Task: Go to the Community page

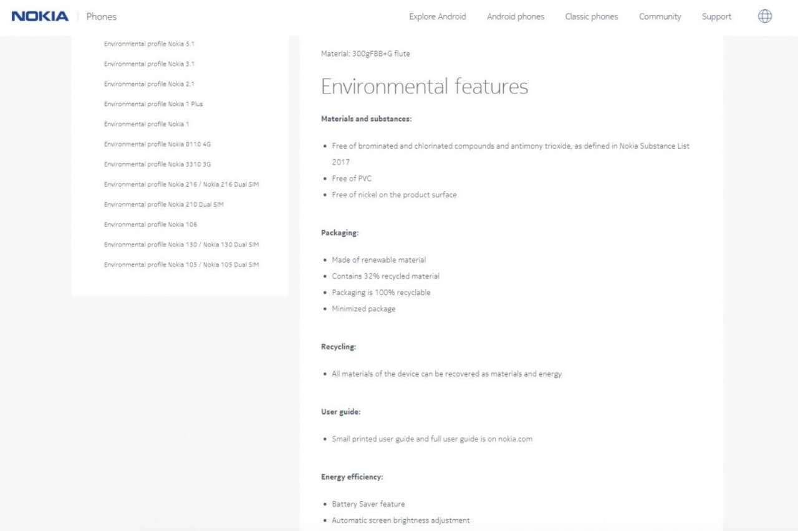Action: 660,17
